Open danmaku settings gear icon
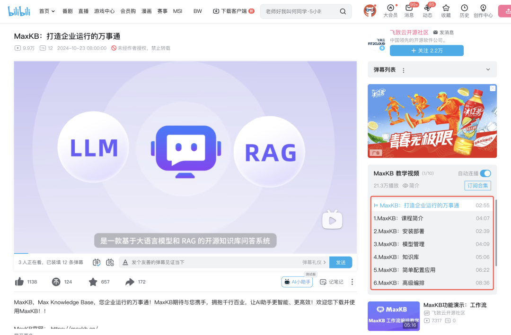This screenshot has height=335, width=511. pos(110,262)
